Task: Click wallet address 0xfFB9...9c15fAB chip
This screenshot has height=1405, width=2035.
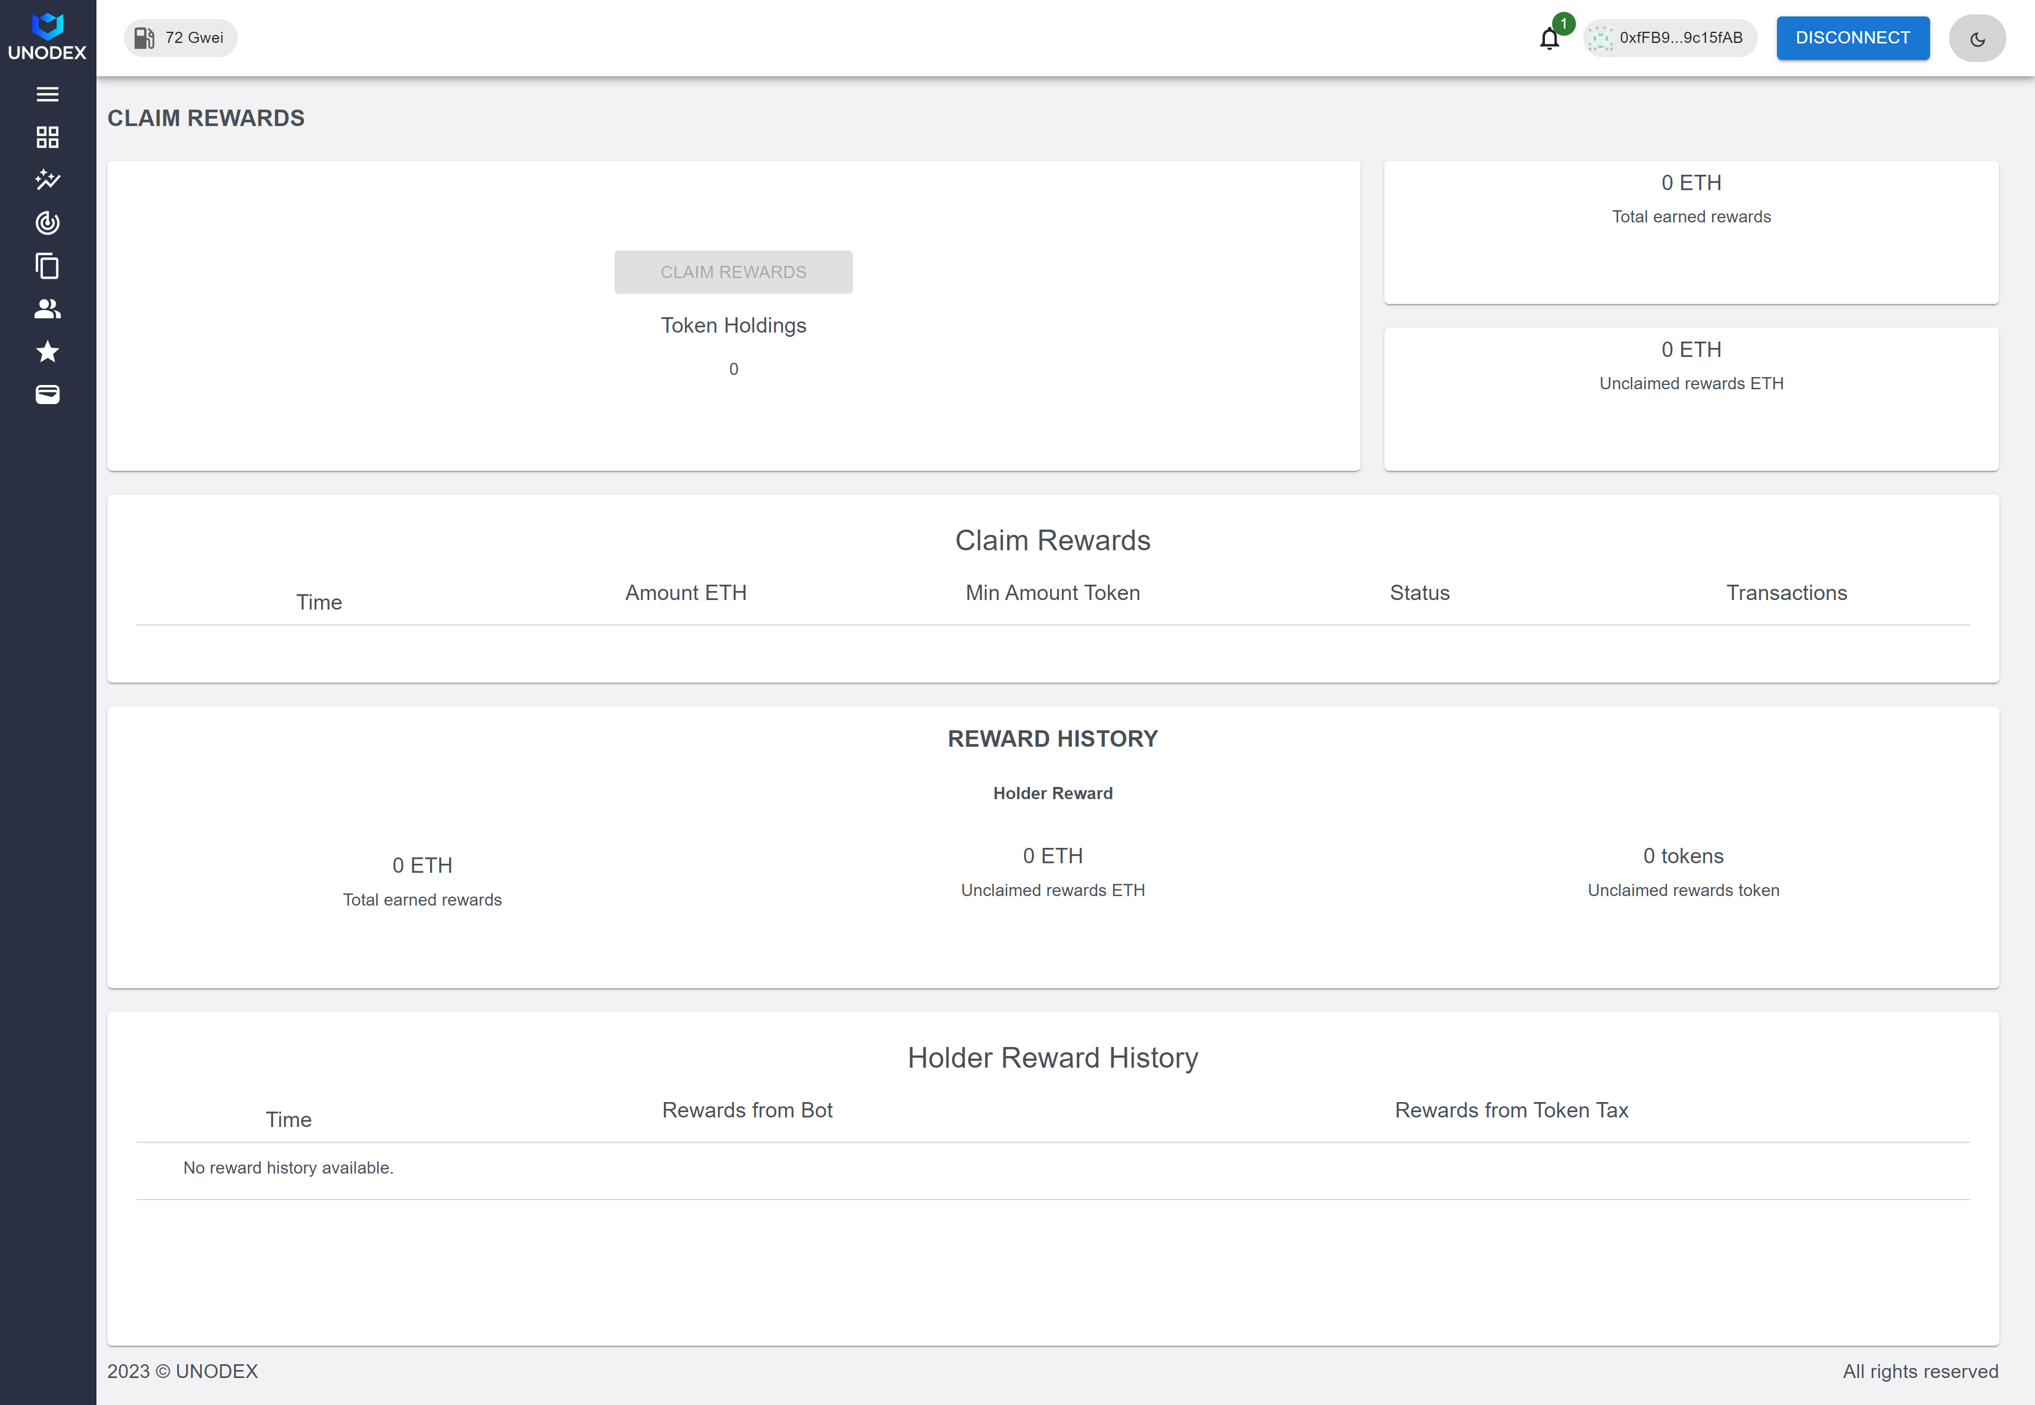Action: 1669,38
